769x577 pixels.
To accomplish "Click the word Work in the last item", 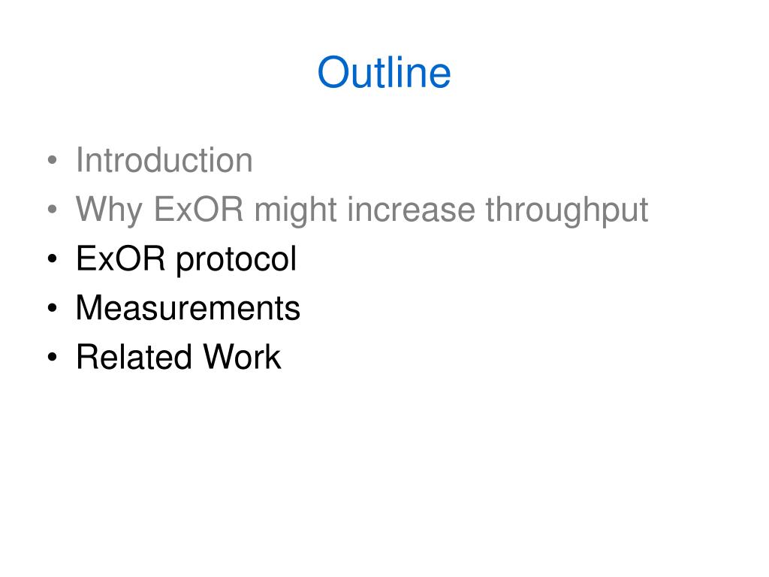I will pyautogui.click(x=242, y=357).
